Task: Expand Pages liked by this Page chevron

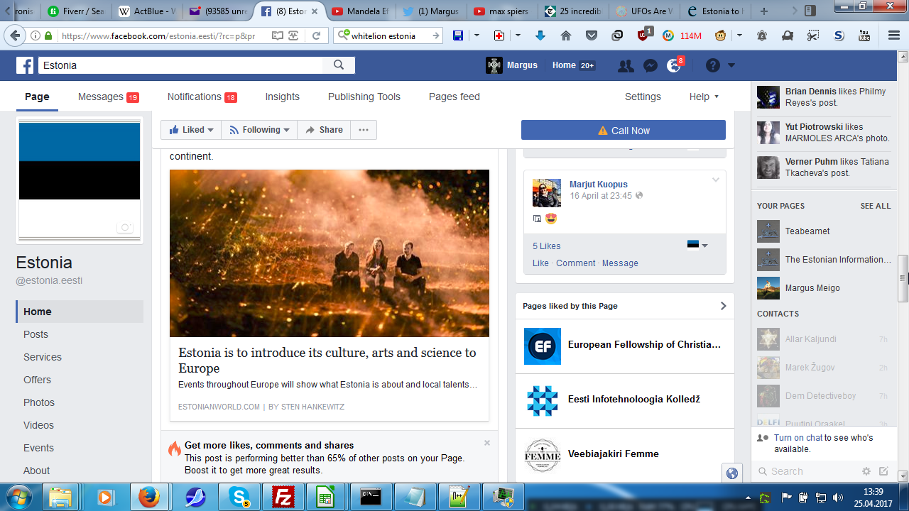Action: pyautogui.click(x=723, y=306)
